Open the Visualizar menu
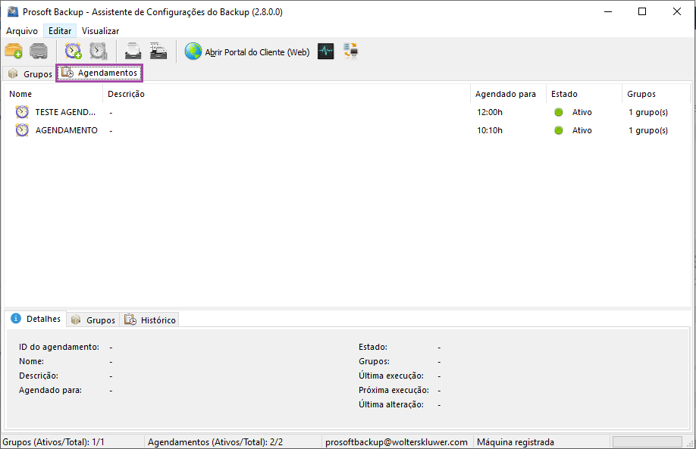Viewport: 696px width, 449px height. (x=100, y=31)
